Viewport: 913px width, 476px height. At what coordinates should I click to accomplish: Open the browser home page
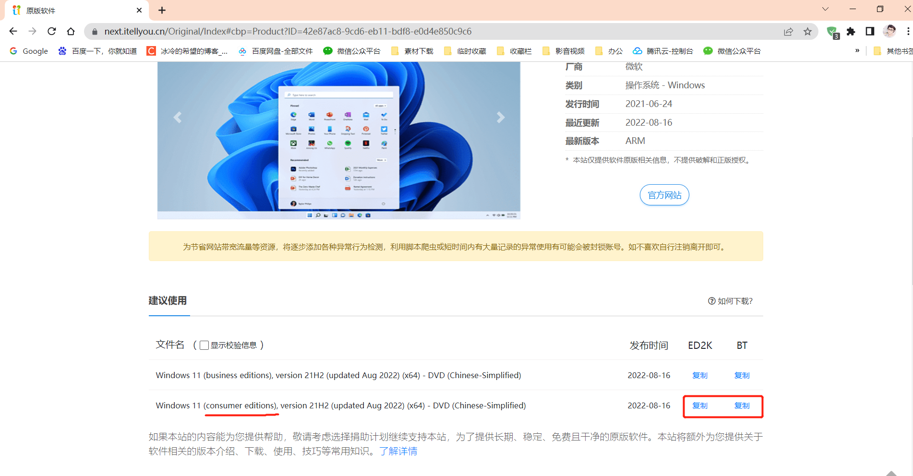tap(71, 31)
